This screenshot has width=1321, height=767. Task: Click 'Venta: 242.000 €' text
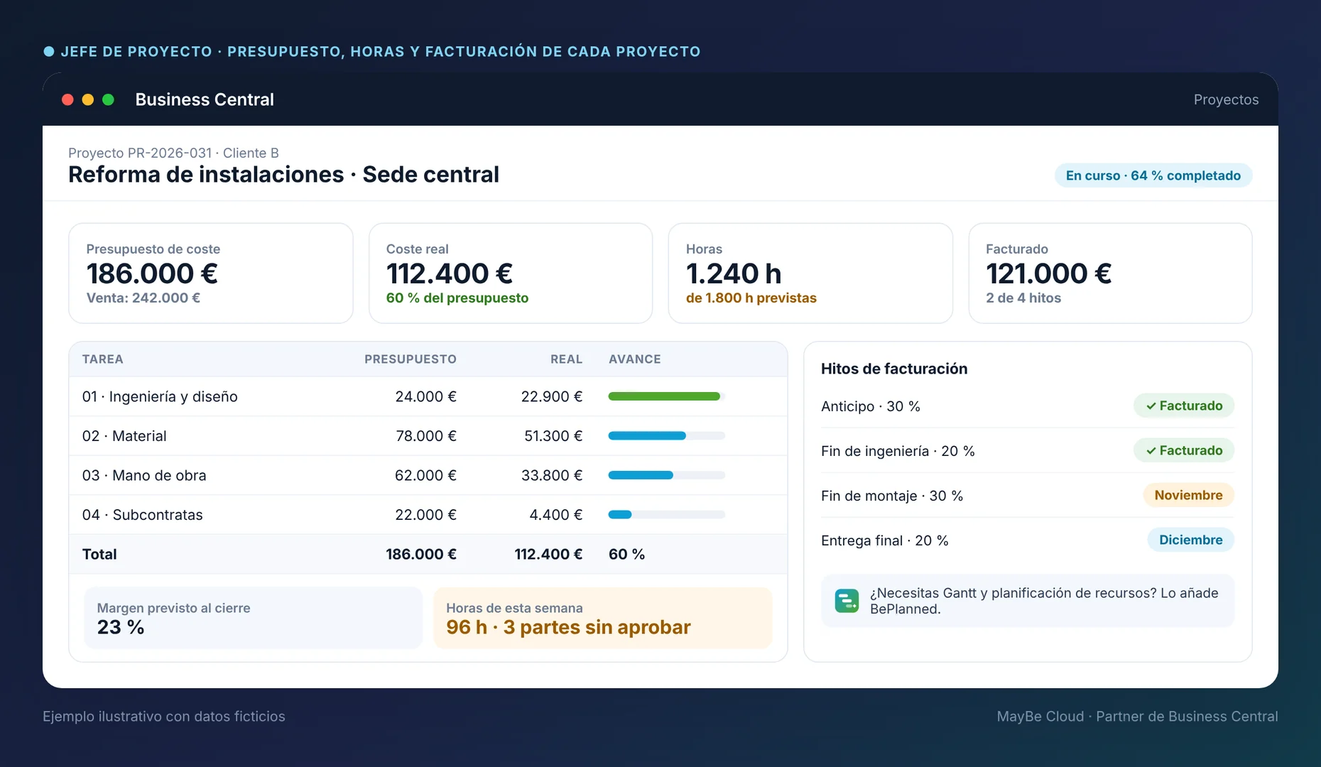tap(143, 298)
